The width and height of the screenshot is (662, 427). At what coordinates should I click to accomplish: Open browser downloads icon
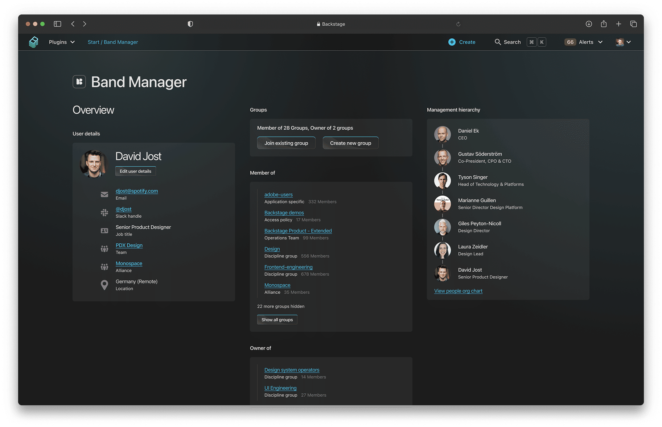click(589, 24)
